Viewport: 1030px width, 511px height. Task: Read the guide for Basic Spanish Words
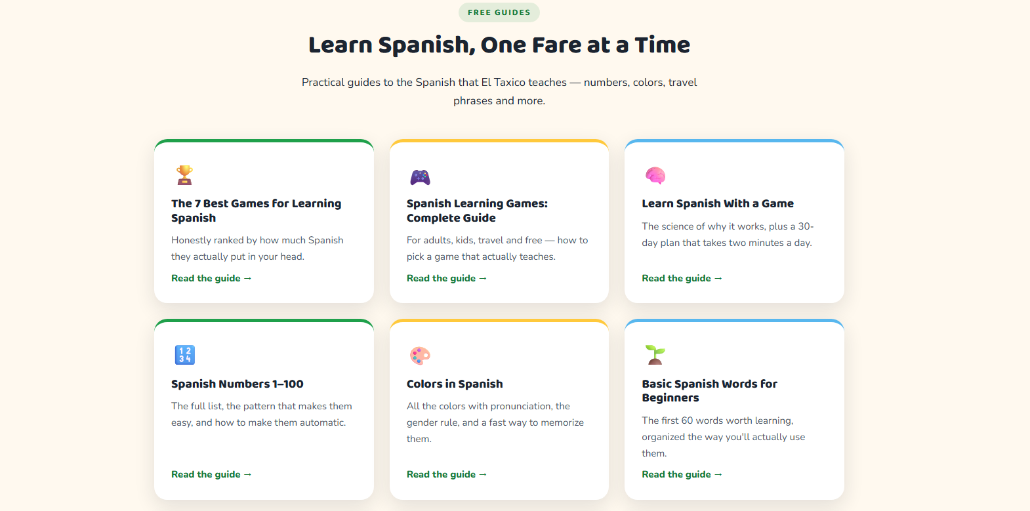click(682, 474)
